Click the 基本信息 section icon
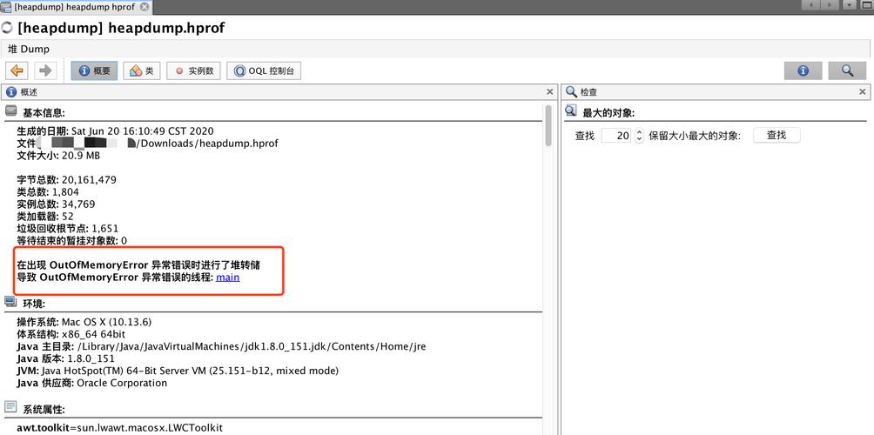Viewport: 874px width, 435px height. 10,110
